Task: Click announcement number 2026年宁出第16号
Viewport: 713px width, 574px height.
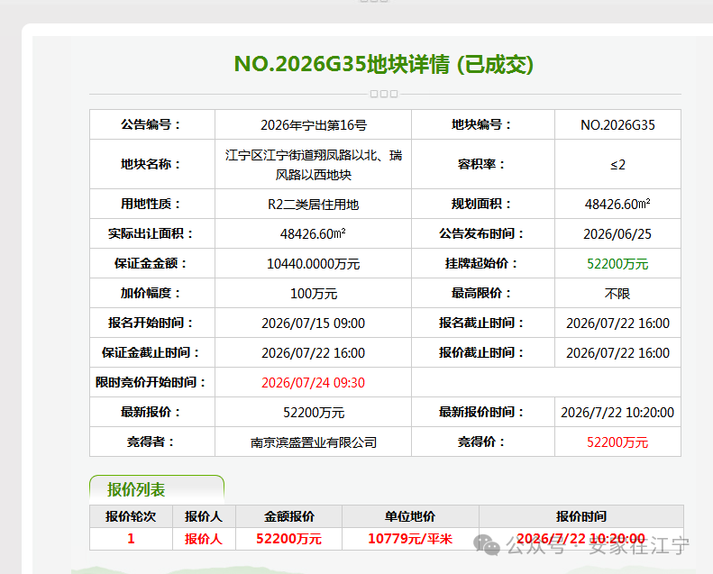Action: click(x=314, y=125)
